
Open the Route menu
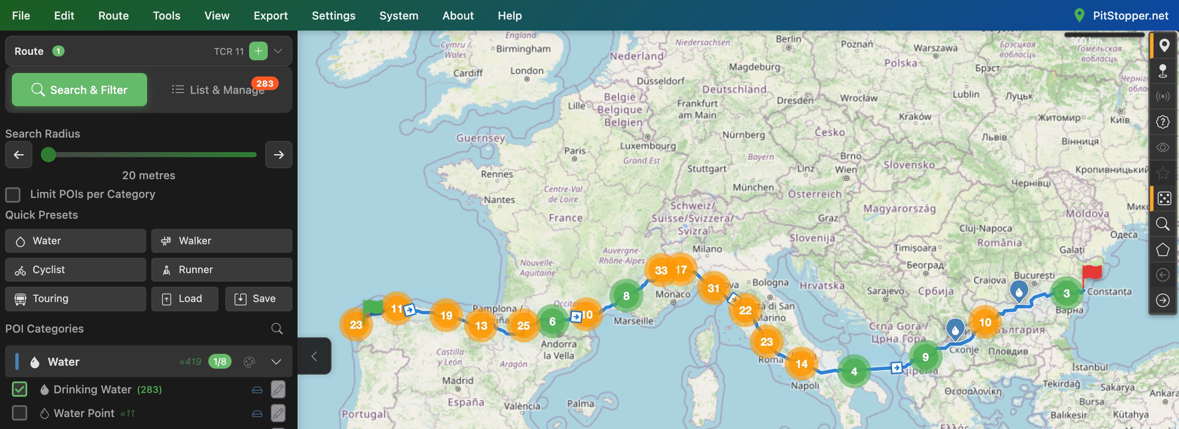pos(113,16)
